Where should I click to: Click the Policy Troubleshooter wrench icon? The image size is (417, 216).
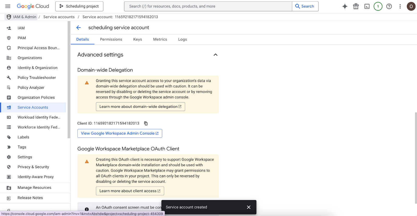point(9,78)
